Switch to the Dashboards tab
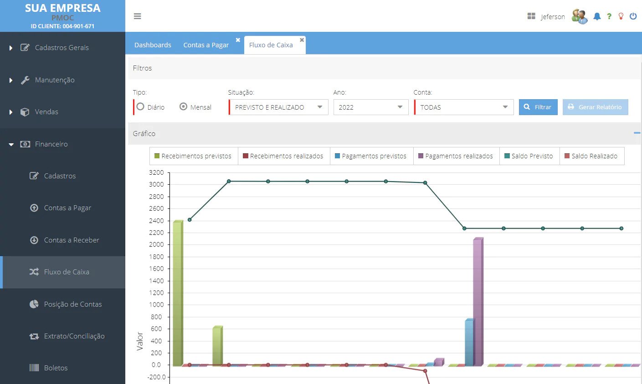This screenshot has height=384, width=642. point(153,45)
